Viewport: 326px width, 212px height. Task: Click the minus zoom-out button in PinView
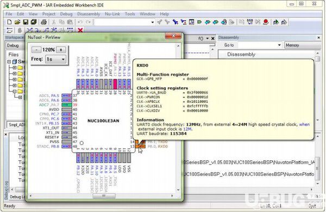(x=36, y=49)
